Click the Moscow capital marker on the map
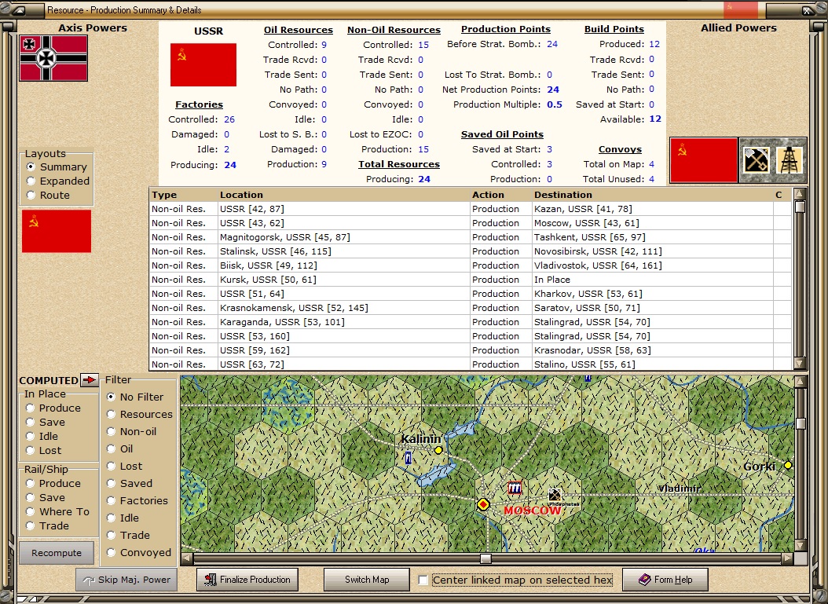Screen dimensions: 828x604 [x=482, y=504]
